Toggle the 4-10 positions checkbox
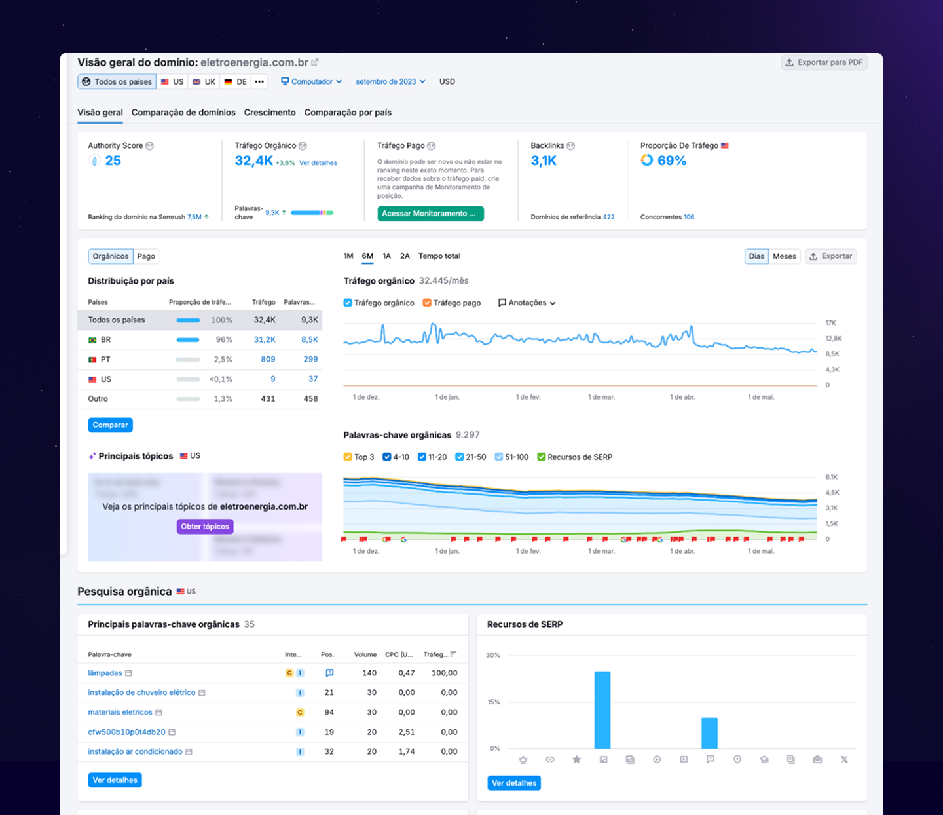Image resolution: width=943 pixels, height=815 pixels. point(387,457)
